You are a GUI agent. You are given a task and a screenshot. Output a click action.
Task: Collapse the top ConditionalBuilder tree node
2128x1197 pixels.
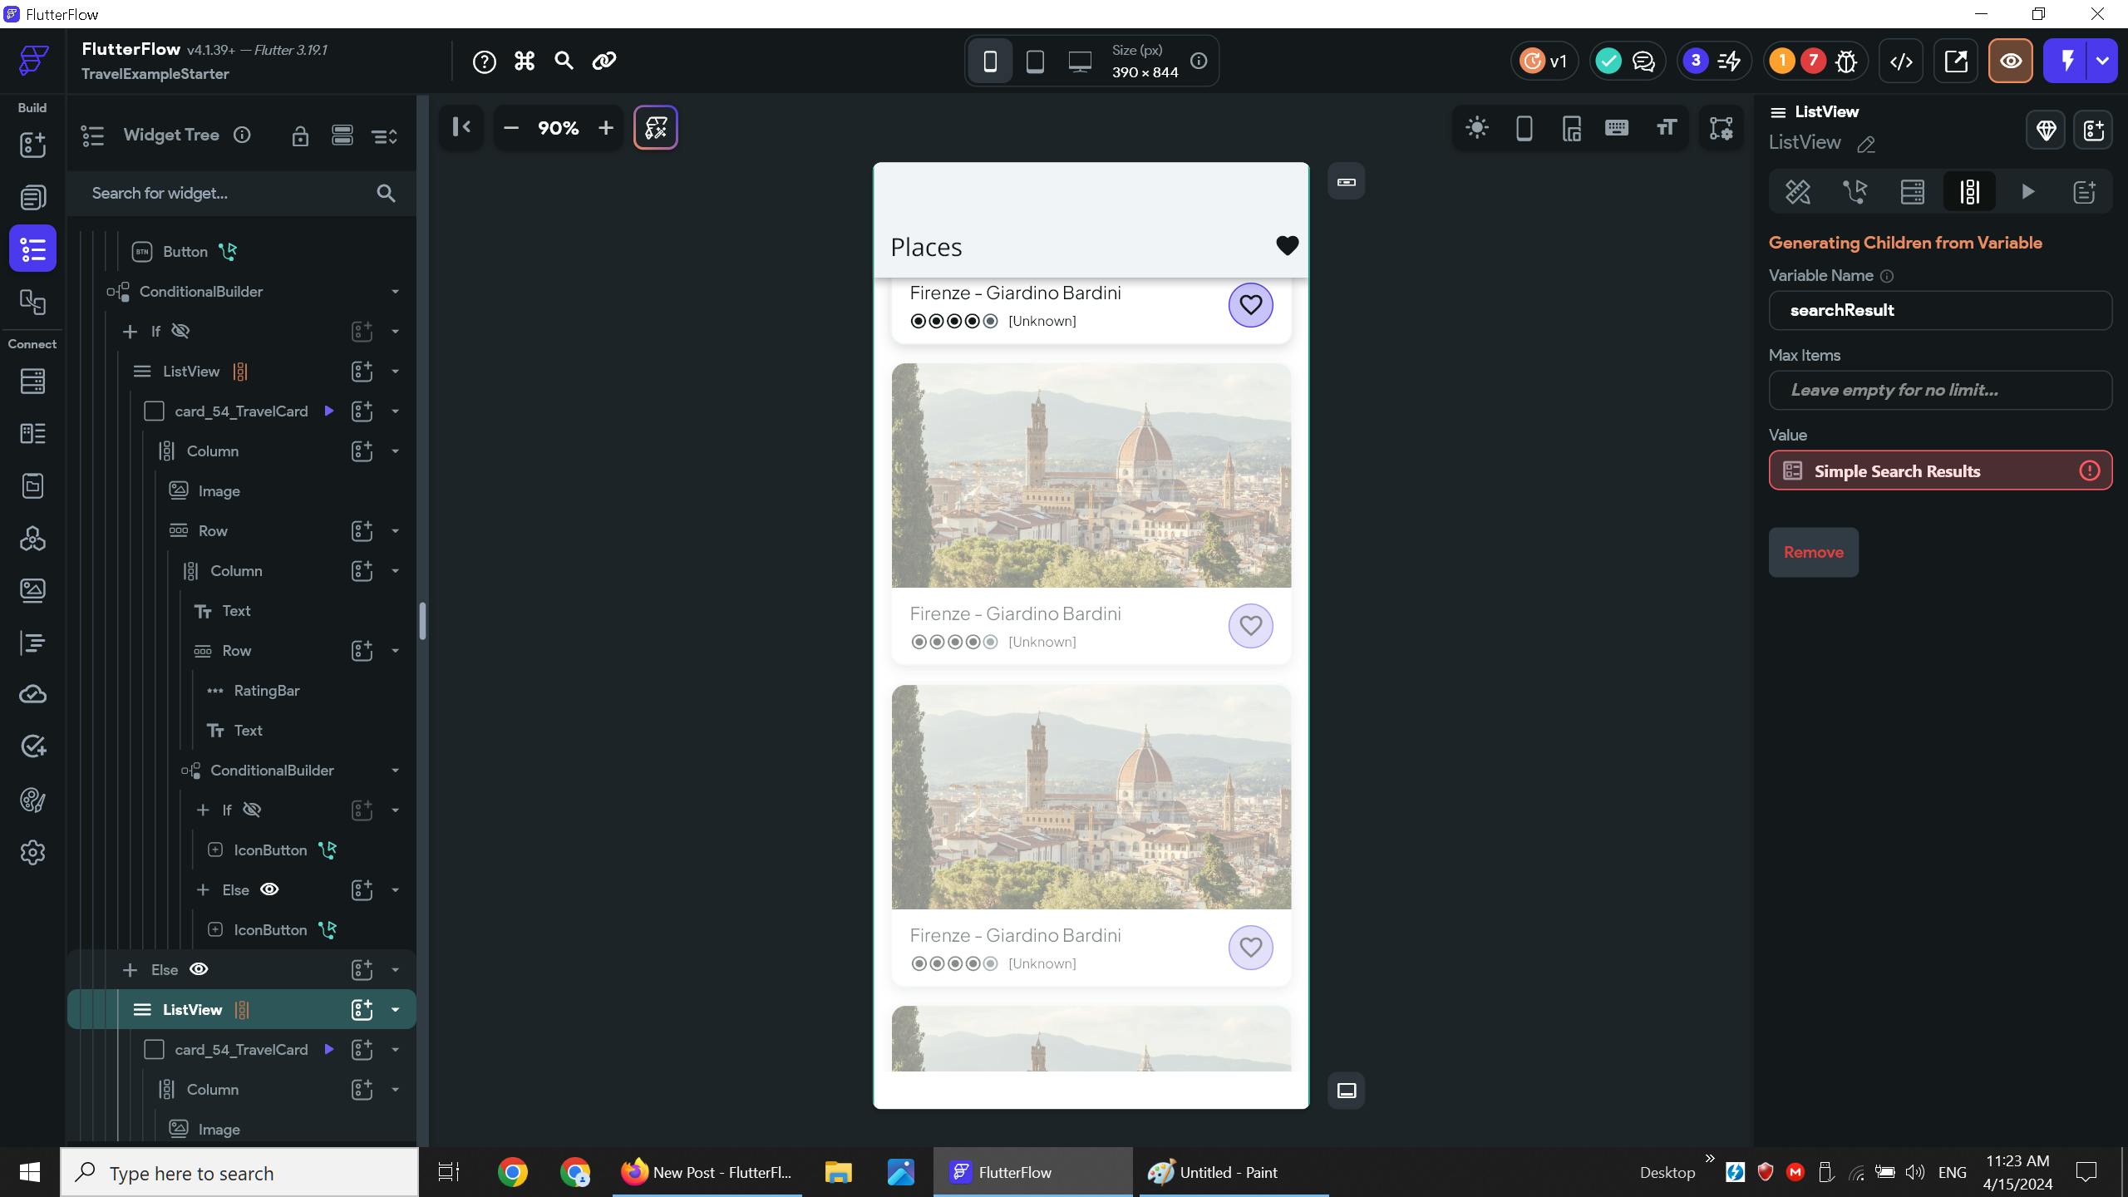click(396, 292)
